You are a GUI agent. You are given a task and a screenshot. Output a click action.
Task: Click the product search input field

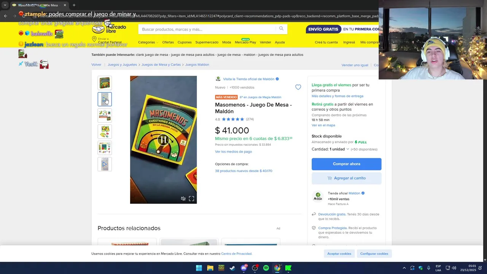click(x=207, y=29)
